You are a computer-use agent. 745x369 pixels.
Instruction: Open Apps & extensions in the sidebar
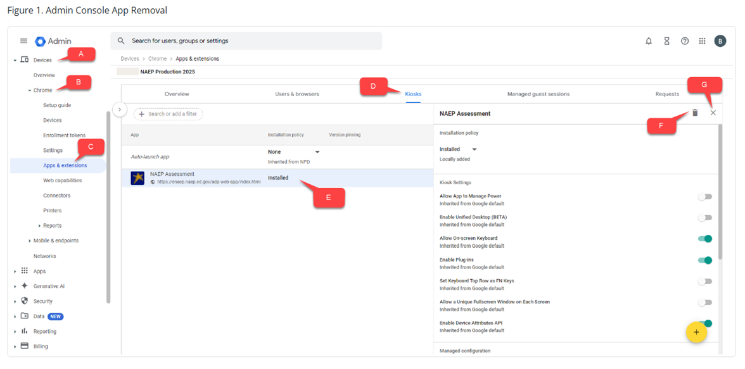click(x=65, y=165)
